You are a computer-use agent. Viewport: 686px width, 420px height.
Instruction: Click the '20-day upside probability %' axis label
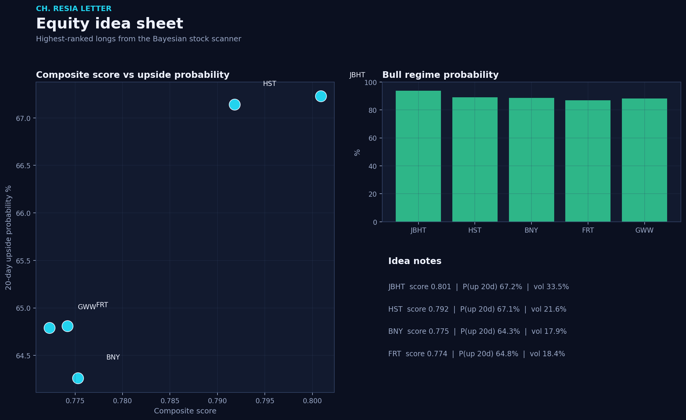pyautogui.click(x=8, y=237)
